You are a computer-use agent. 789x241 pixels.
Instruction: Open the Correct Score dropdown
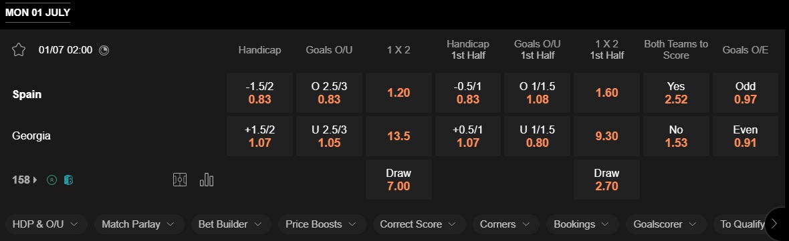pyautogui.click(x=420, y=224)
